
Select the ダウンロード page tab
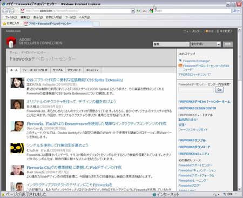tap(74, 70)
